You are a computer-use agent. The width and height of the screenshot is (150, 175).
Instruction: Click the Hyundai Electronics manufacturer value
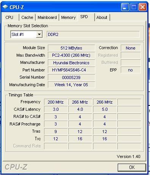pos(71,63)
